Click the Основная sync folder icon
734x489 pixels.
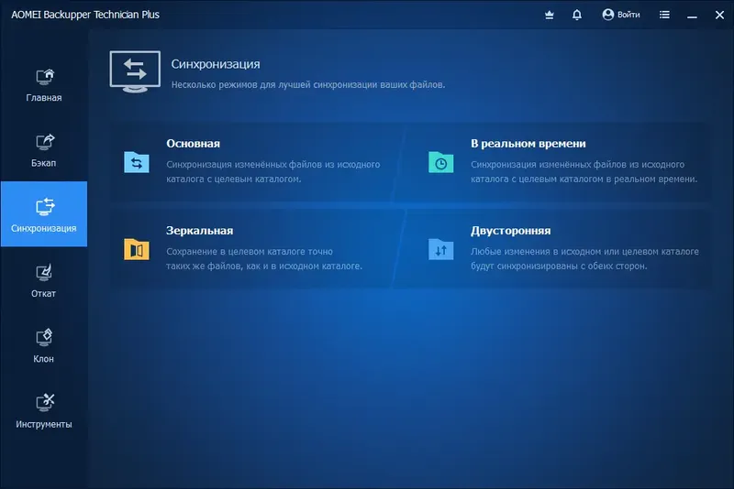(137, 162)
